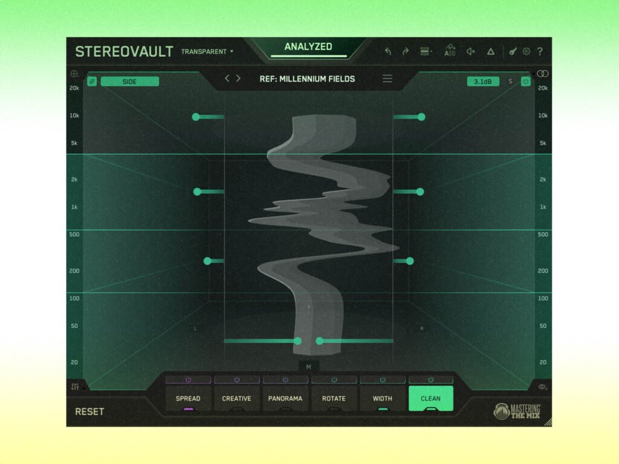Open the SIDE channel selector
The width and height of the screenshot is (619, 464).
point(129,82)
